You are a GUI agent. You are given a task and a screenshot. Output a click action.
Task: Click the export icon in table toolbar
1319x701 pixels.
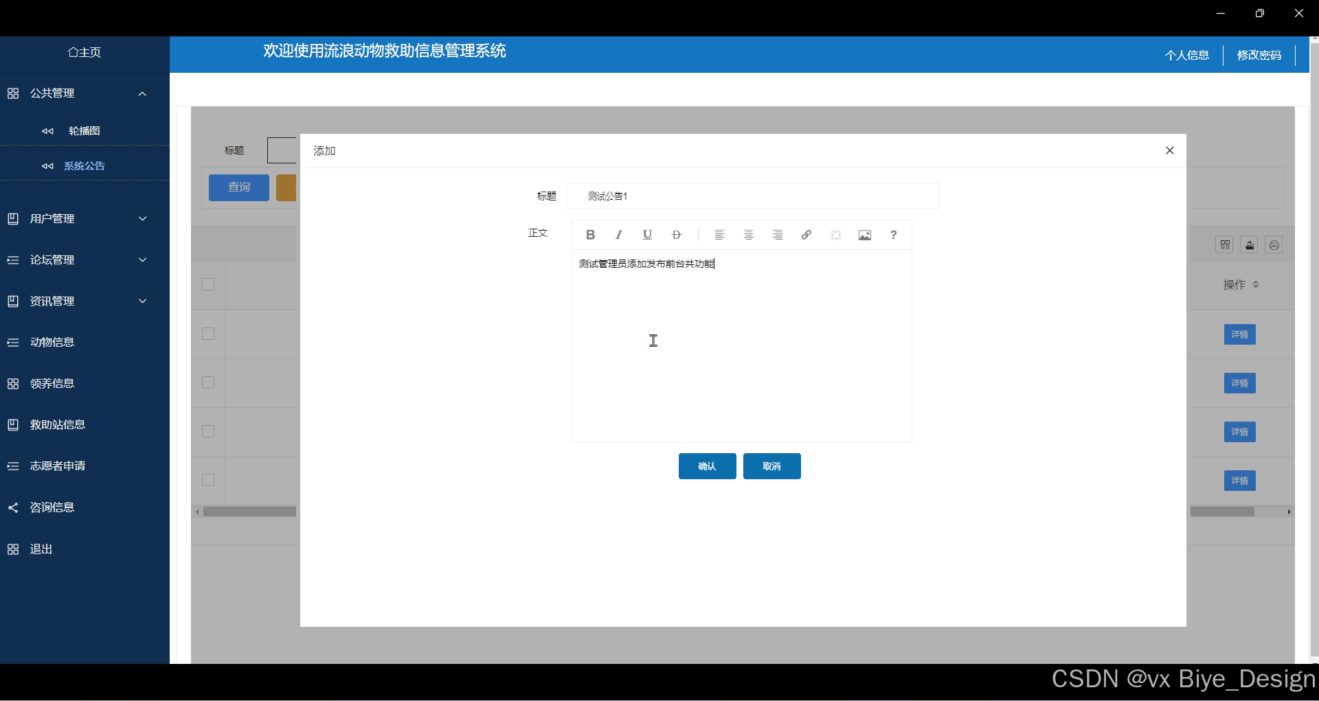[x=1250, y=245]
